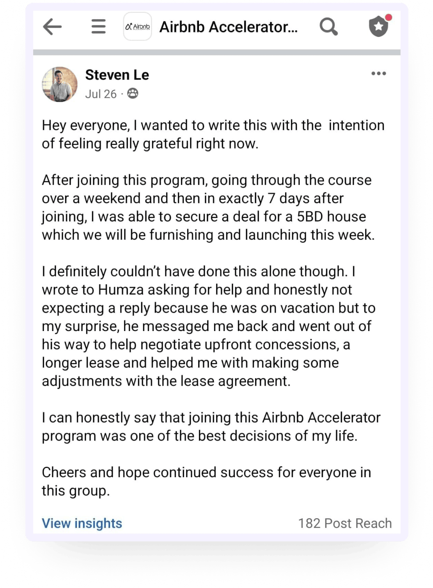Open the Jul 26 post timestamp
Viewport: 433px width, 588px height.
[x=101, y=94]
